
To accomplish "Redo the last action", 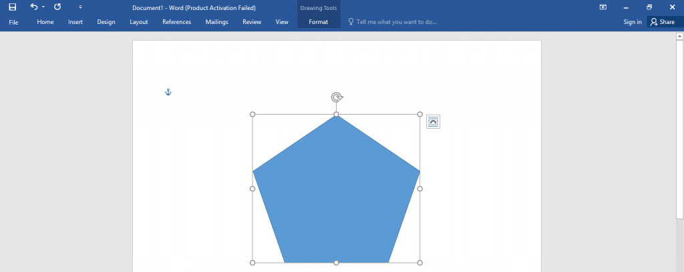I will coord(57,7).
